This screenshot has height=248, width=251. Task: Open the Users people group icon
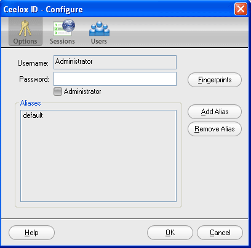click(x=99, y=28)
